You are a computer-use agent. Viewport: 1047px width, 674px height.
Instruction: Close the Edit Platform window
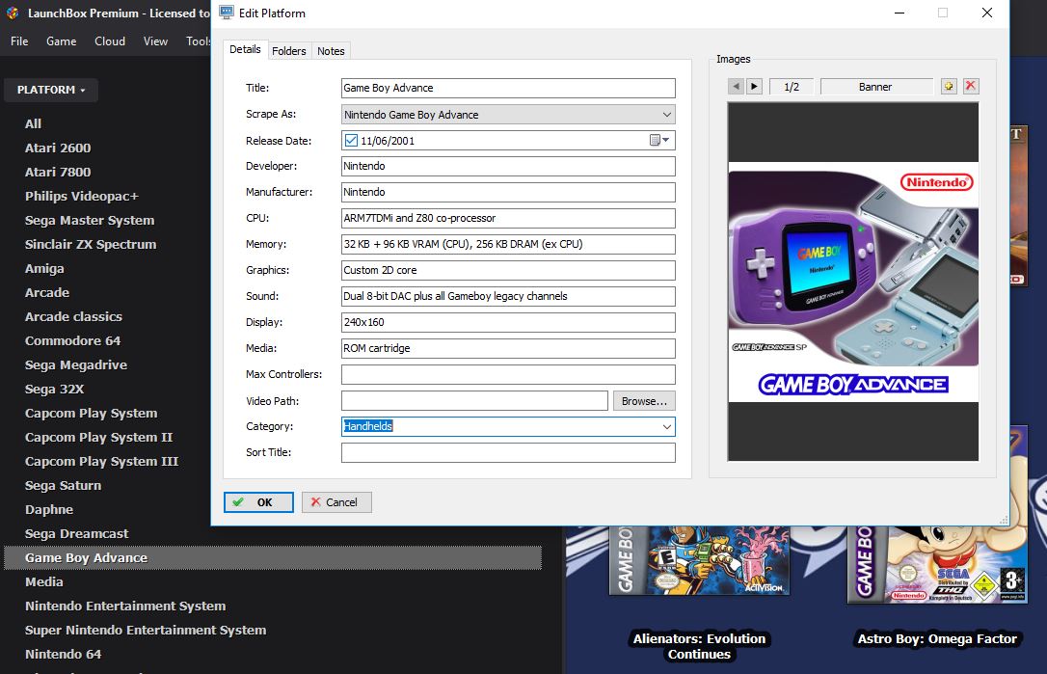987,13
